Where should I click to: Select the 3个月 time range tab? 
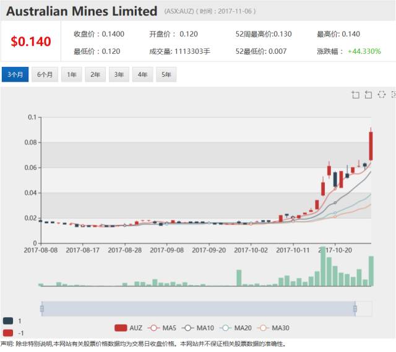pos(15,74)
